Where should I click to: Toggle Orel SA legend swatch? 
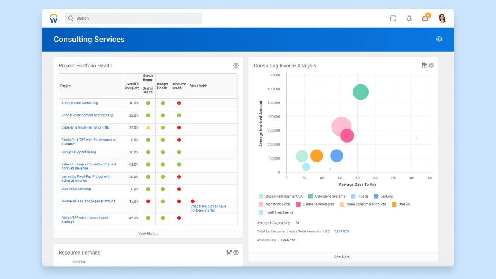pyautogui.click(x=394, y=204)
